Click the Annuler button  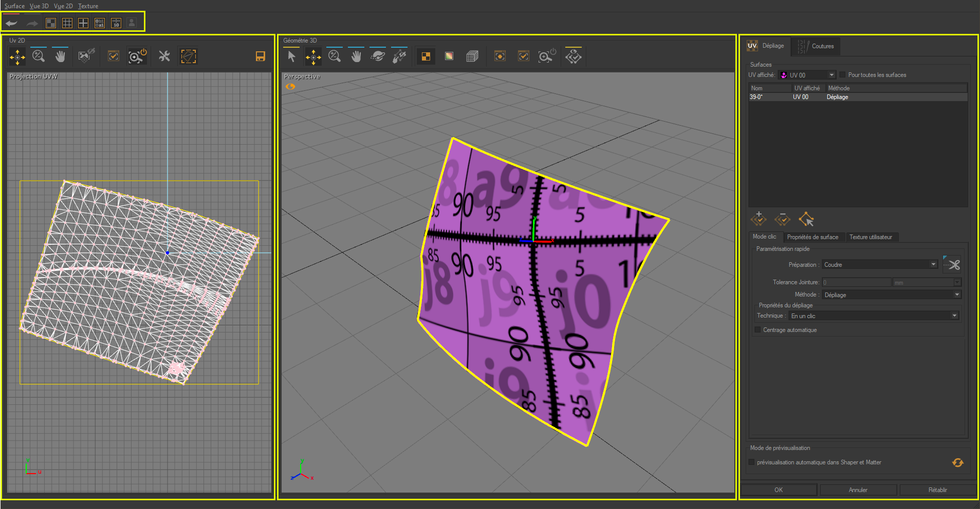tap(857, 490)
